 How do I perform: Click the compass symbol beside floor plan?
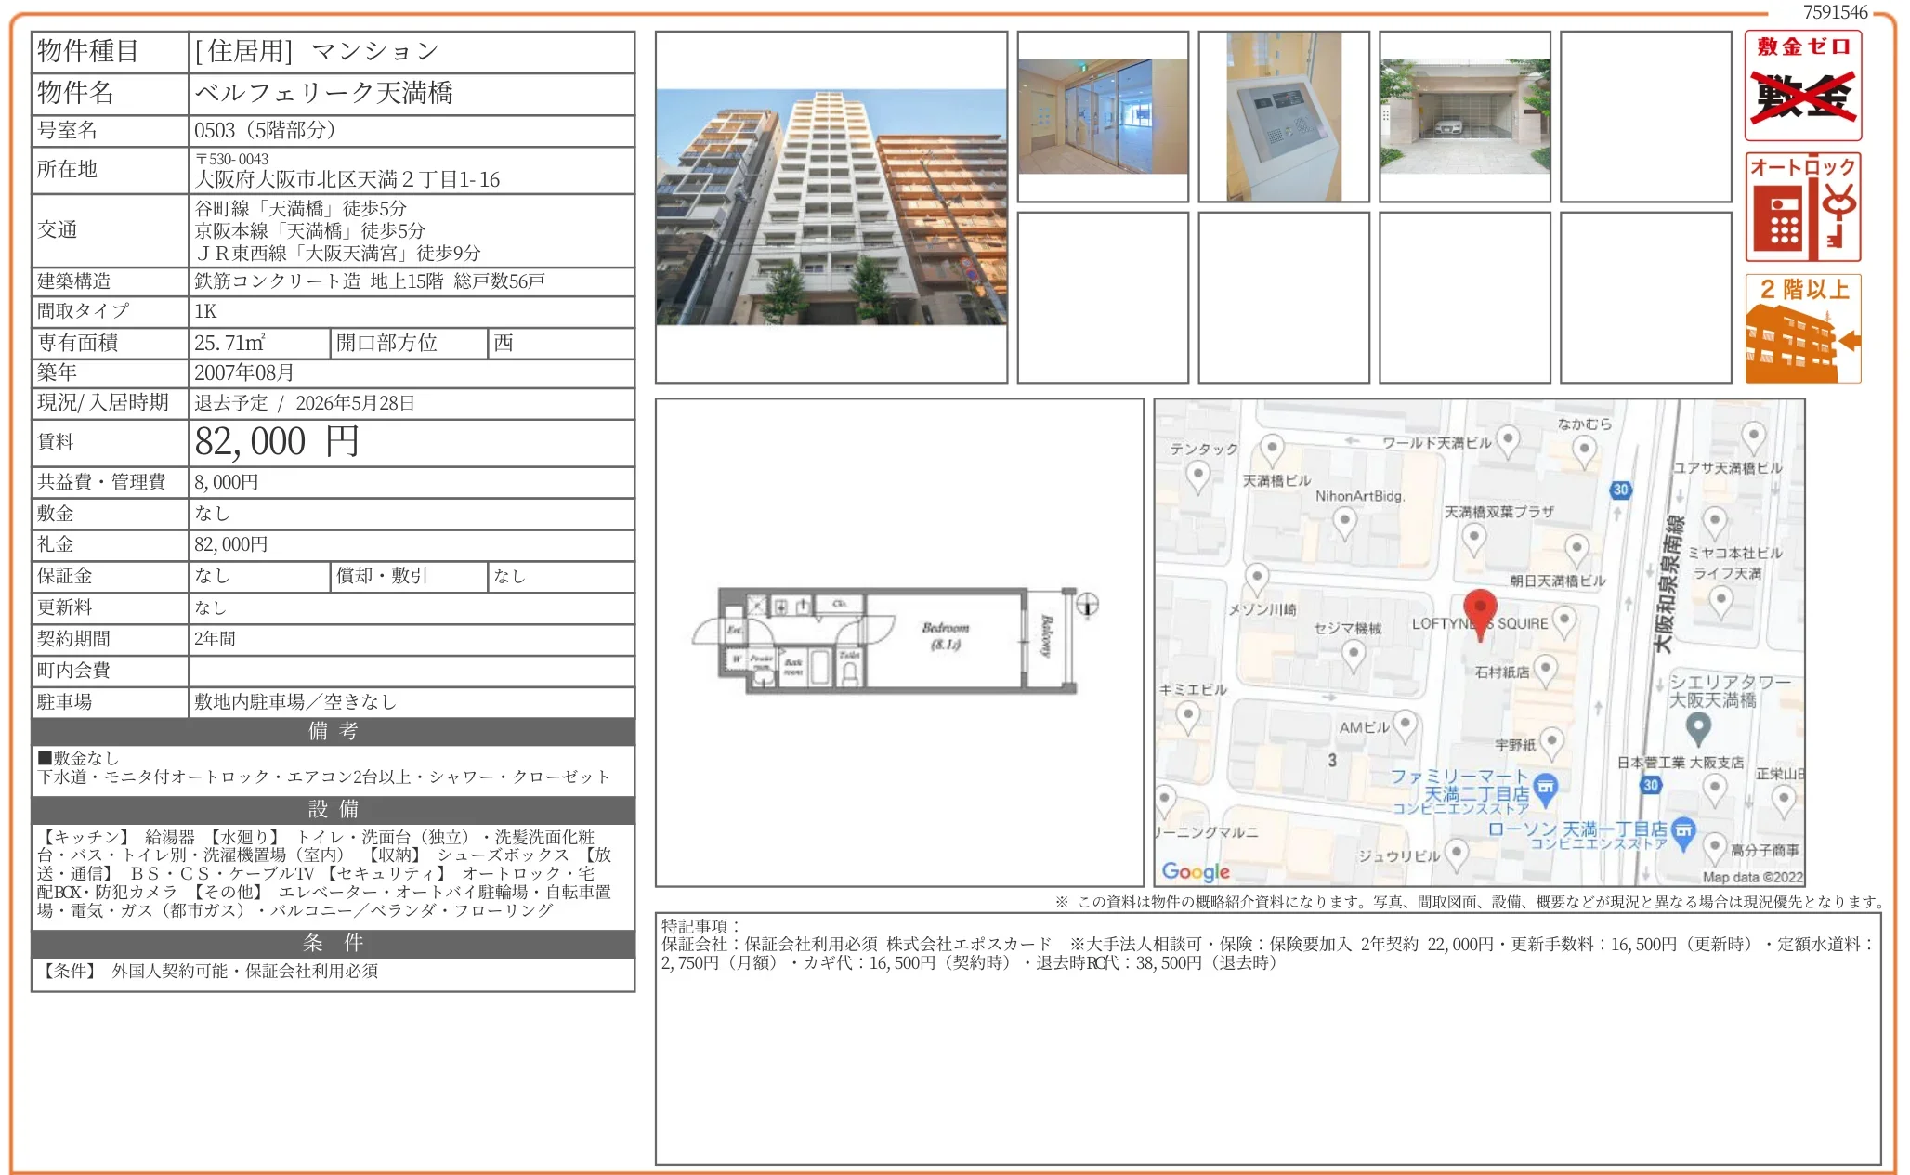point(1087,605)
